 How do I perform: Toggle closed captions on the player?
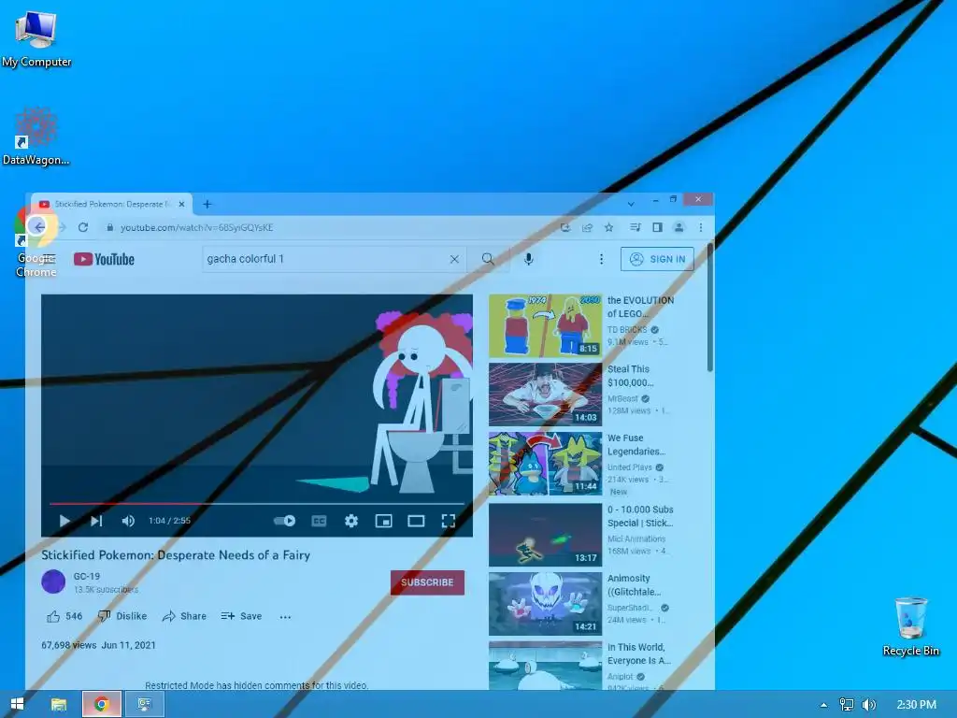click(319, 521)
